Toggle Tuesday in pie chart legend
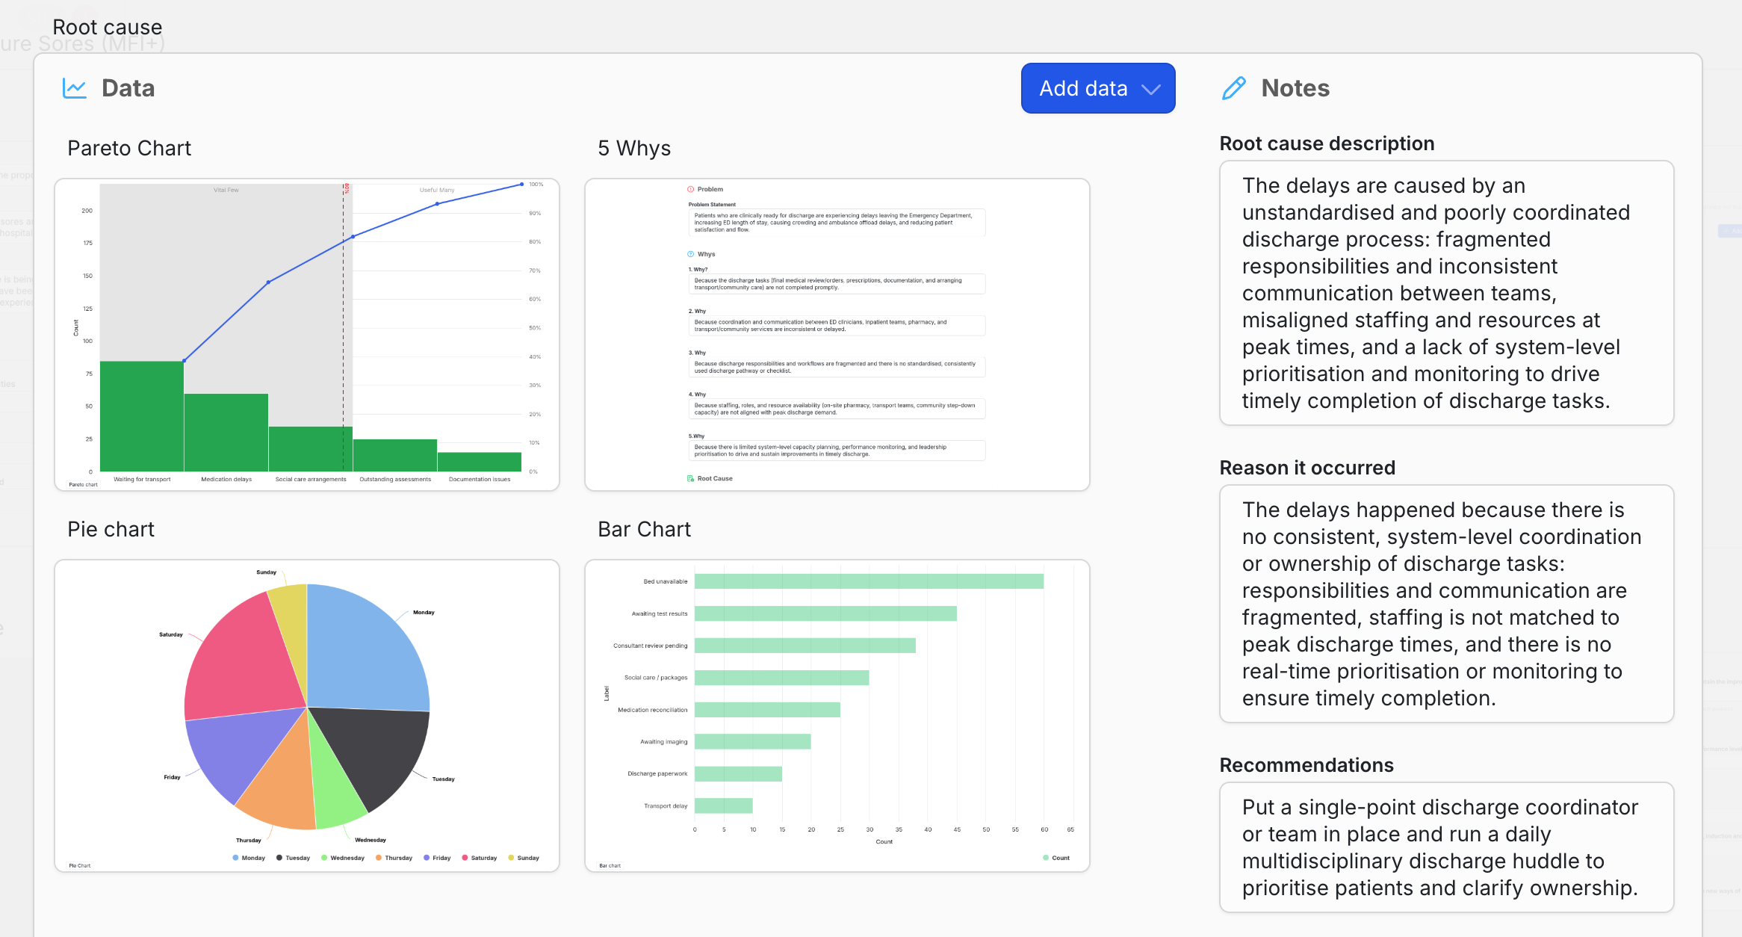Screen dimensions: 1742x937 coord(293,858)
